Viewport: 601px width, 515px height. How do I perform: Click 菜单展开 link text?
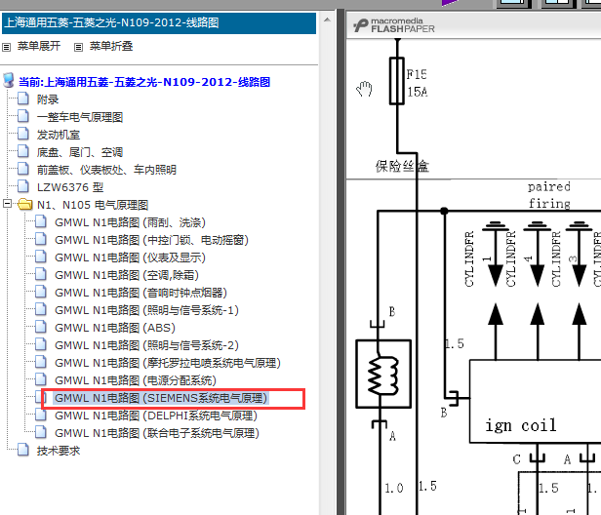[x=39, y=47]
